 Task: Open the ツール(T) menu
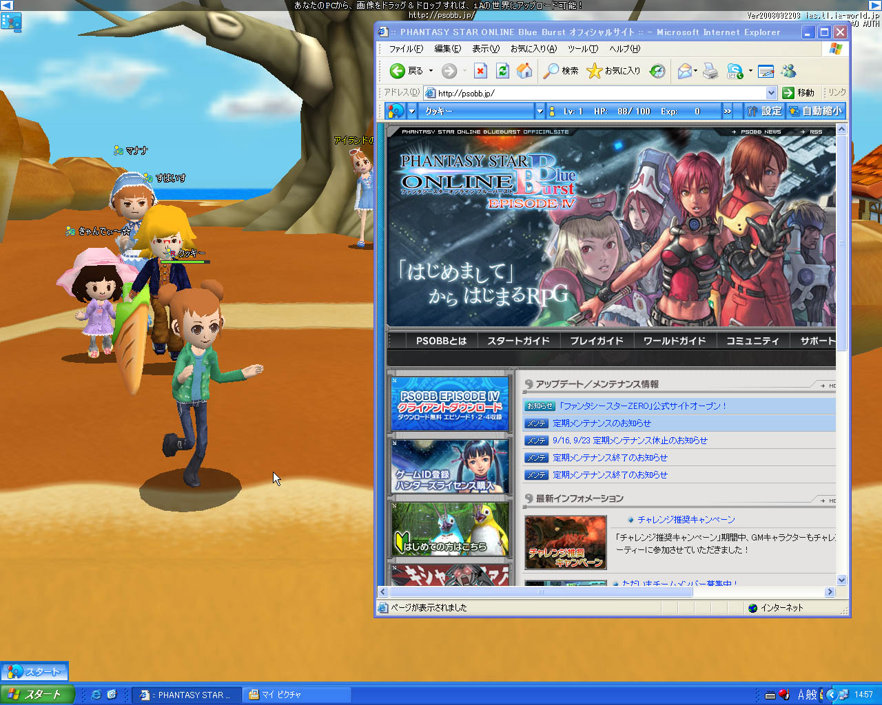point(582,49)
